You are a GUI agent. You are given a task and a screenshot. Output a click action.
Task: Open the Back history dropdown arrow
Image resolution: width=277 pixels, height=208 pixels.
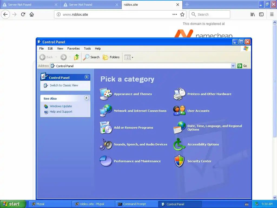tap(56, 57)
